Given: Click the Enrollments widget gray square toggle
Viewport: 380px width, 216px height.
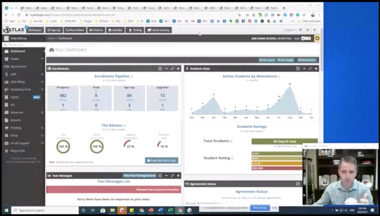Looking at the screenshot, I should [160, 69].
